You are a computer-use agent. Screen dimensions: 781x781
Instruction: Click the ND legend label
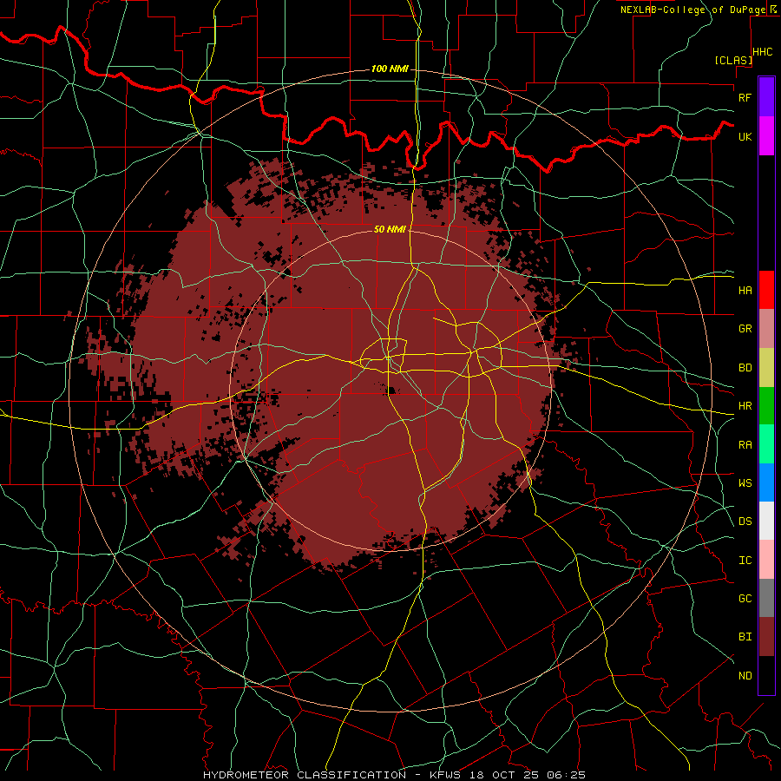[x=745, y=676]
